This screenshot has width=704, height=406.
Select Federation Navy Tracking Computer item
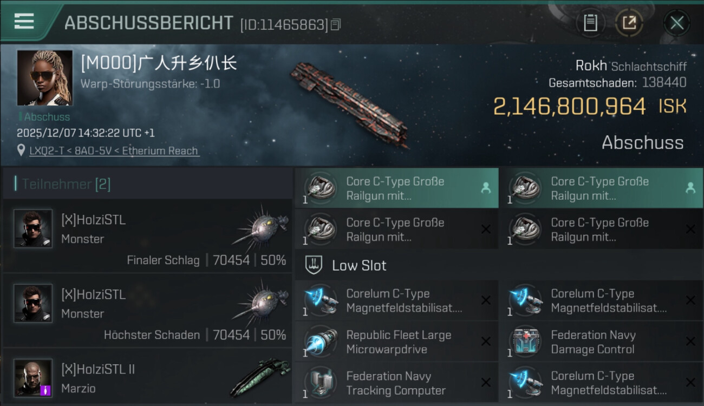point(396,383)
